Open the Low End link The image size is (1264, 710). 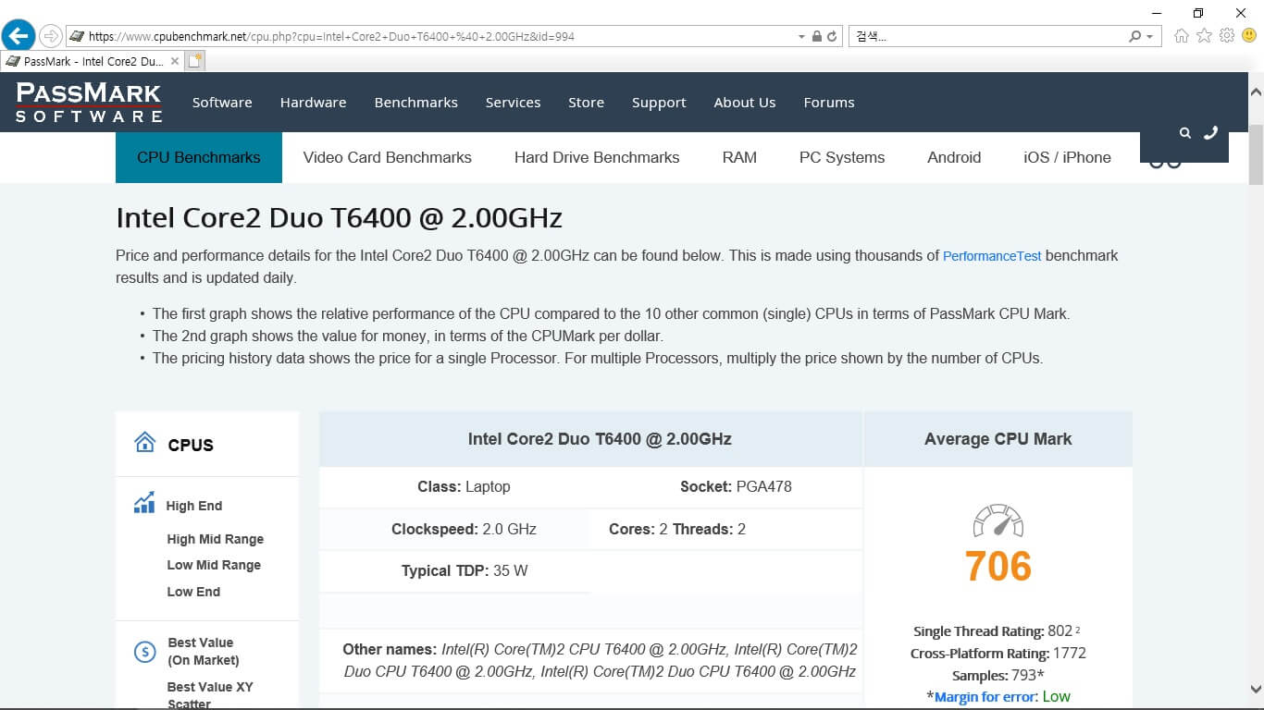coord(193,592)
